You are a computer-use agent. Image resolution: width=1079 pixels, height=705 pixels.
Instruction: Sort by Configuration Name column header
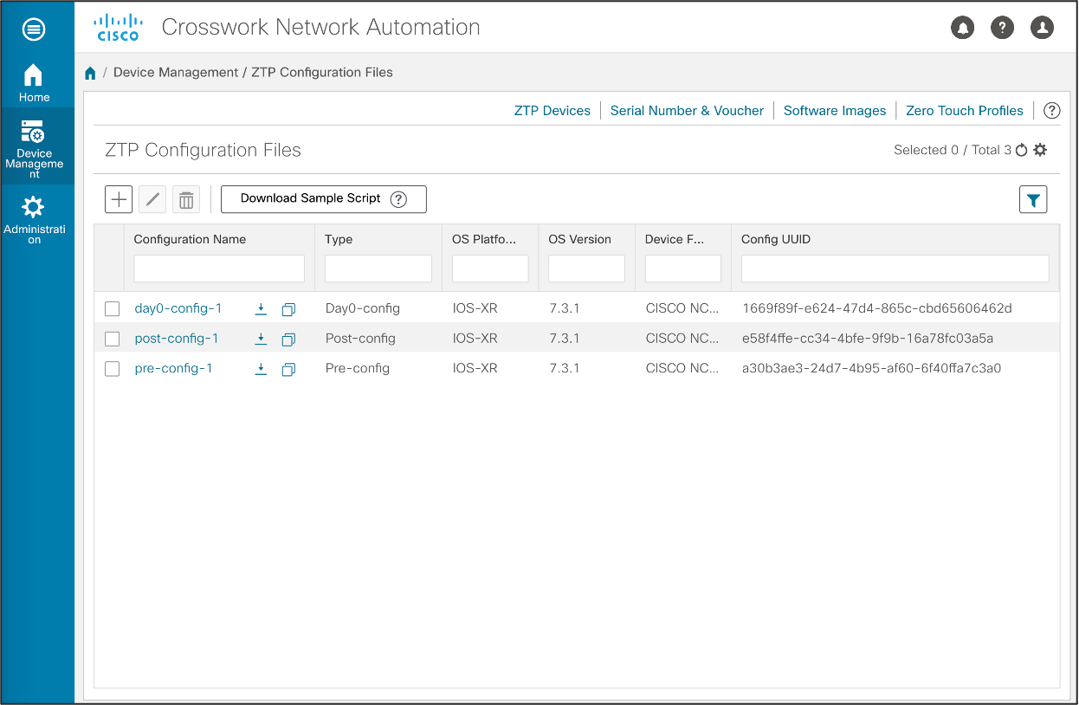pyautogui.click(x=190, y=239)
